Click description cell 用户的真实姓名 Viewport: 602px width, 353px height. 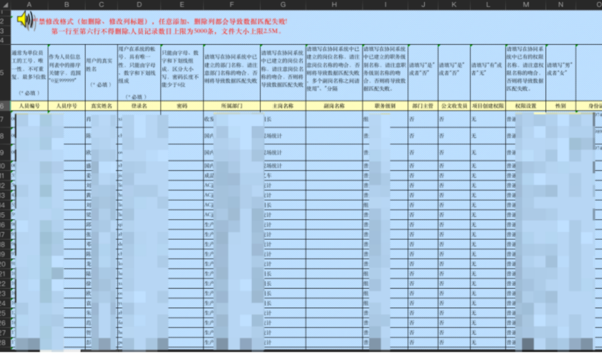[x=101, y=73]
